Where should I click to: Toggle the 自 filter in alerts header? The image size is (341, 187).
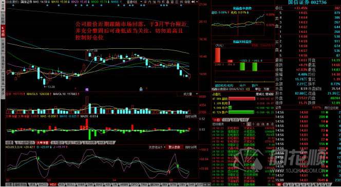tap(258, 124)
